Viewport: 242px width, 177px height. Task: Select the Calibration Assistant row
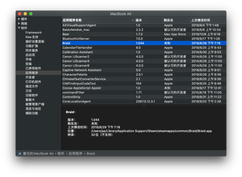[x=144, y=52]
